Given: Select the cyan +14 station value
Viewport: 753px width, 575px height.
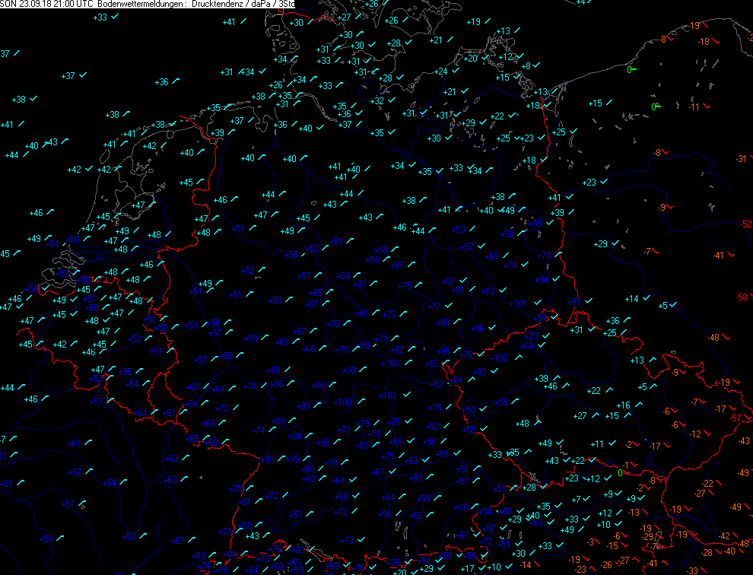Looking at the screenshot, I should [x=631, y=299].
